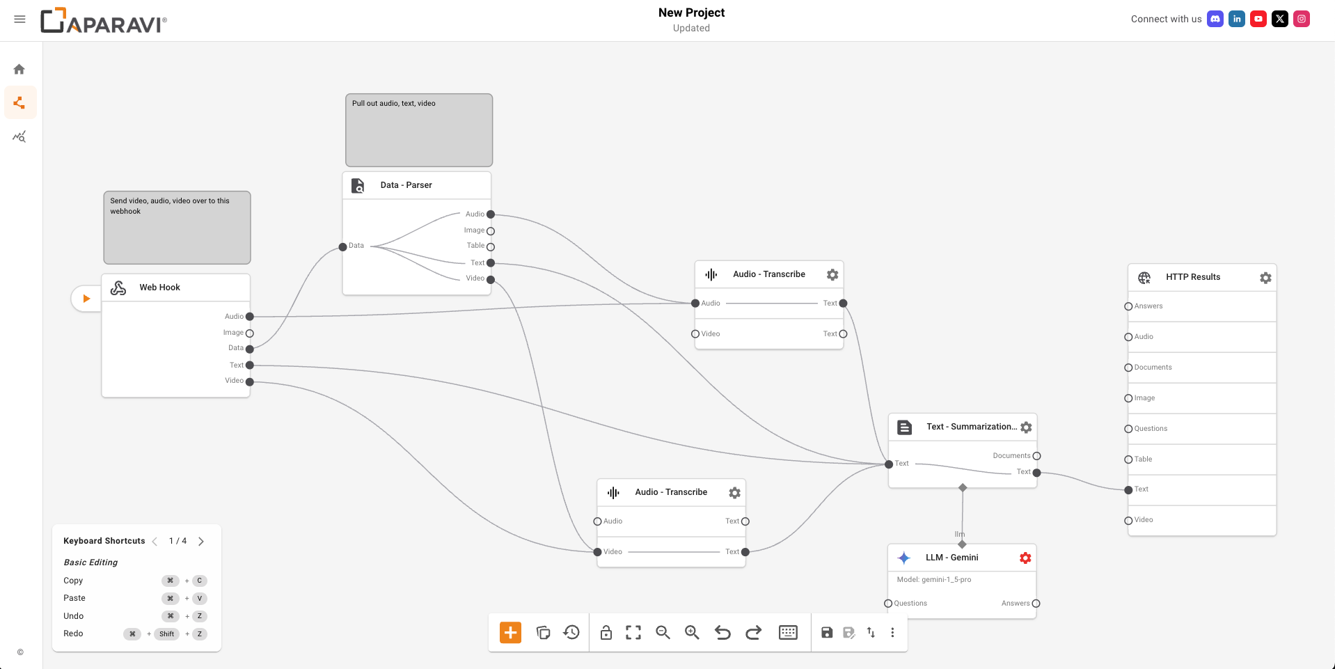
Task: Open the hamburger menu at top left
Action: (19, 19)
